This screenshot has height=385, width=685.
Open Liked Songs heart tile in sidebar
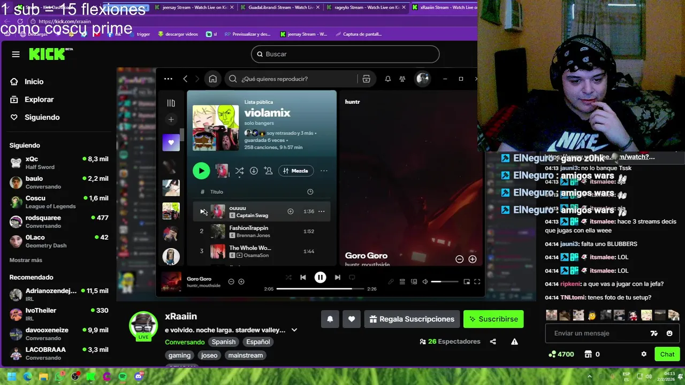pyautogui.click(x=171, y=142)
